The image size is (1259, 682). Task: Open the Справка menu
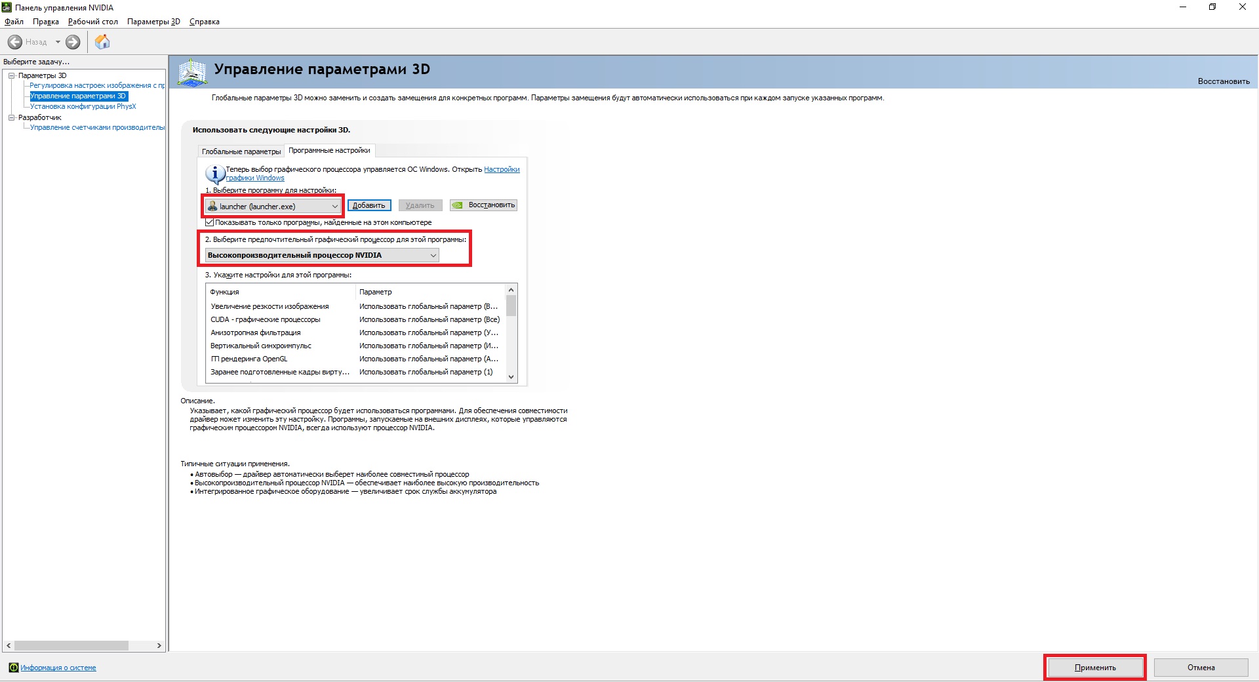click(x=205, y=22)
